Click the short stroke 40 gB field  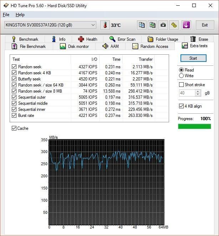coord(187,93)
